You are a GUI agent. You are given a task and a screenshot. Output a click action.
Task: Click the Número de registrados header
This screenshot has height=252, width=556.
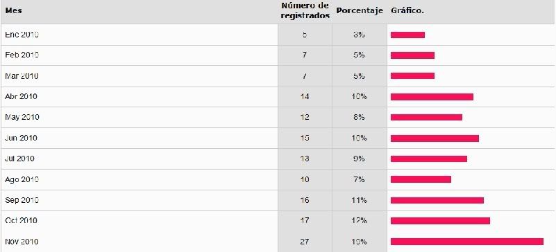coord(305,10)
